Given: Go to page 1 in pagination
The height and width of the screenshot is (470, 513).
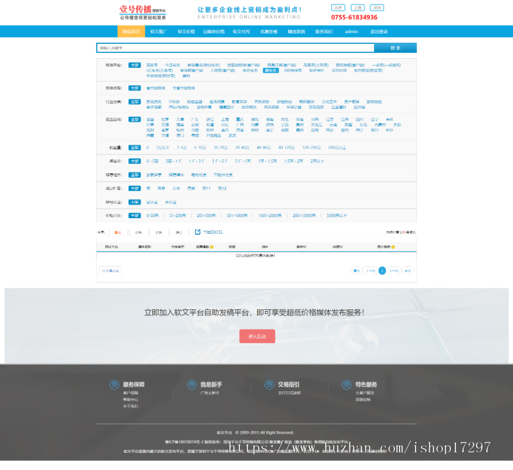Looking at the screenshot, I should (382, 271).
